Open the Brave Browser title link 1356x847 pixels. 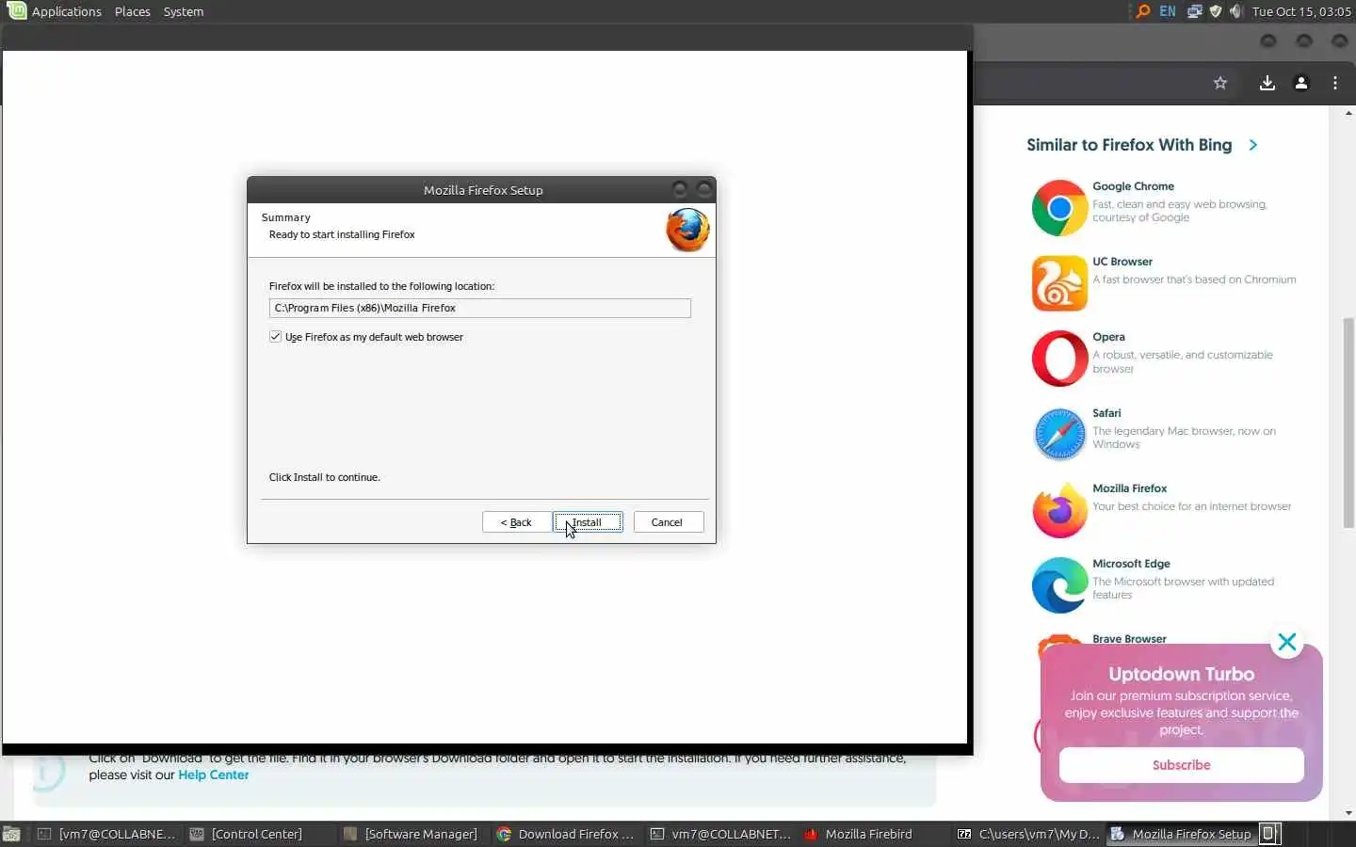click(1129, 639)
